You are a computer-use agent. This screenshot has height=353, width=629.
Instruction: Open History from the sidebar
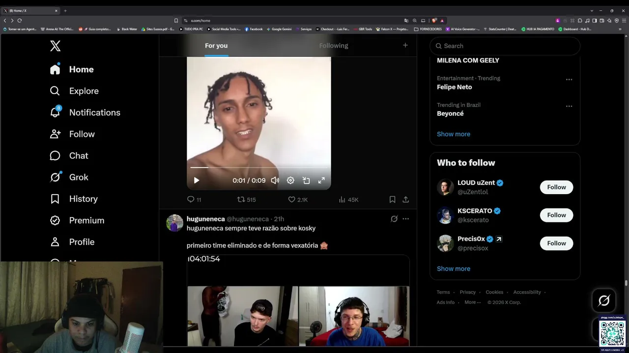[74, 199]
